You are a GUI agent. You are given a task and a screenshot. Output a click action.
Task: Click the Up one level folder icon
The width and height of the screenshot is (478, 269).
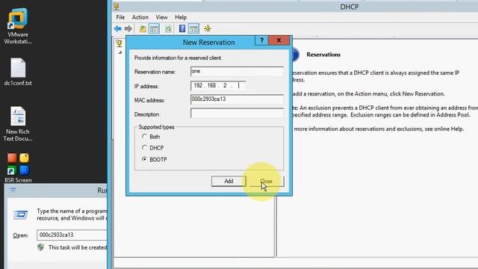pos(143,28)
